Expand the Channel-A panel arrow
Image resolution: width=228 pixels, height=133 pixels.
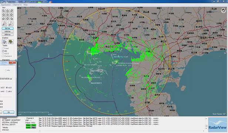point(16,60)
